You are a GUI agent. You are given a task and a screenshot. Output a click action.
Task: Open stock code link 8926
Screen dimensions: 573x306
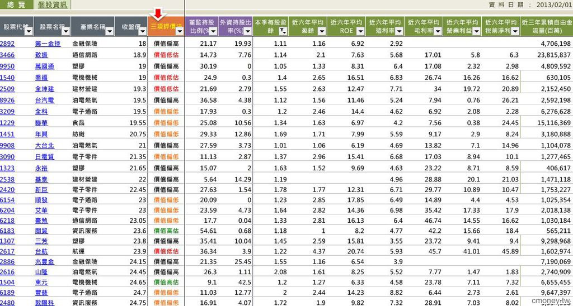[7, 101]
